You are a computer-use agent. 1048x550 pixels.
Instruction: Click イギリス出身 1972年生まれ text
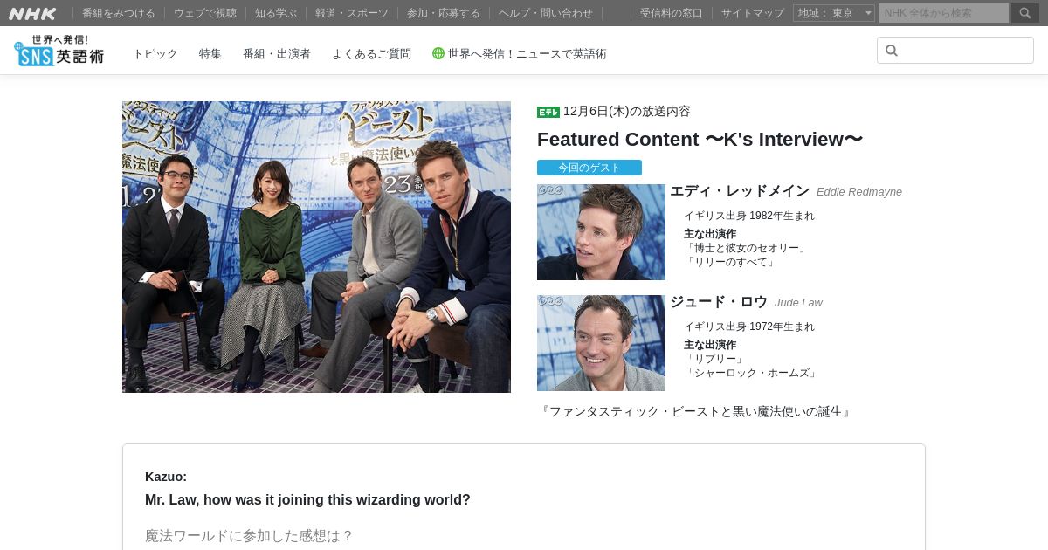(x=749, y=327)
